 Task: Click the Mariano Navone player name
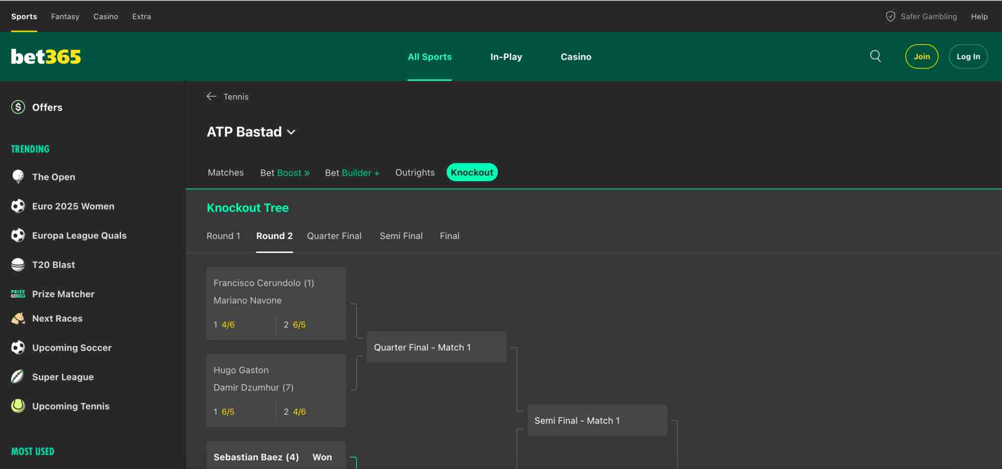point(248,300)
